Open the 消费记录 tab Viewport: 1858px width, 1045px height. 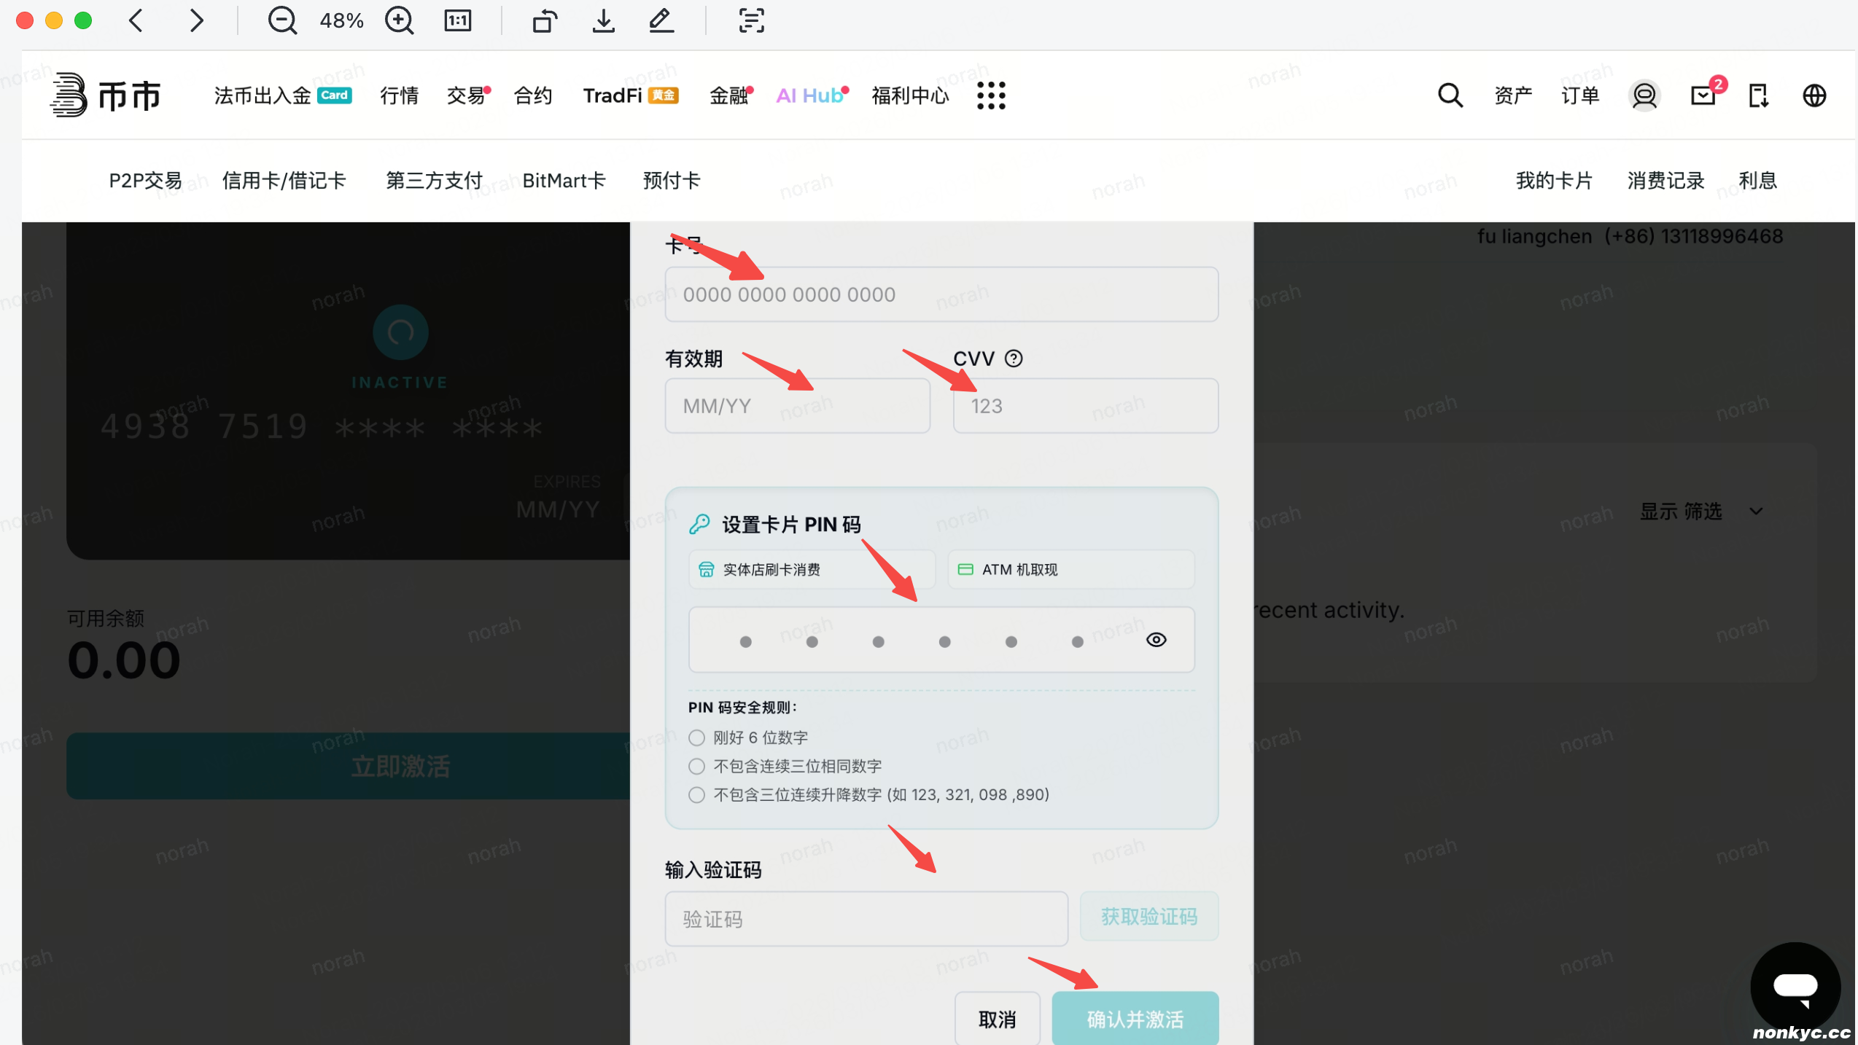point(1665,181)
